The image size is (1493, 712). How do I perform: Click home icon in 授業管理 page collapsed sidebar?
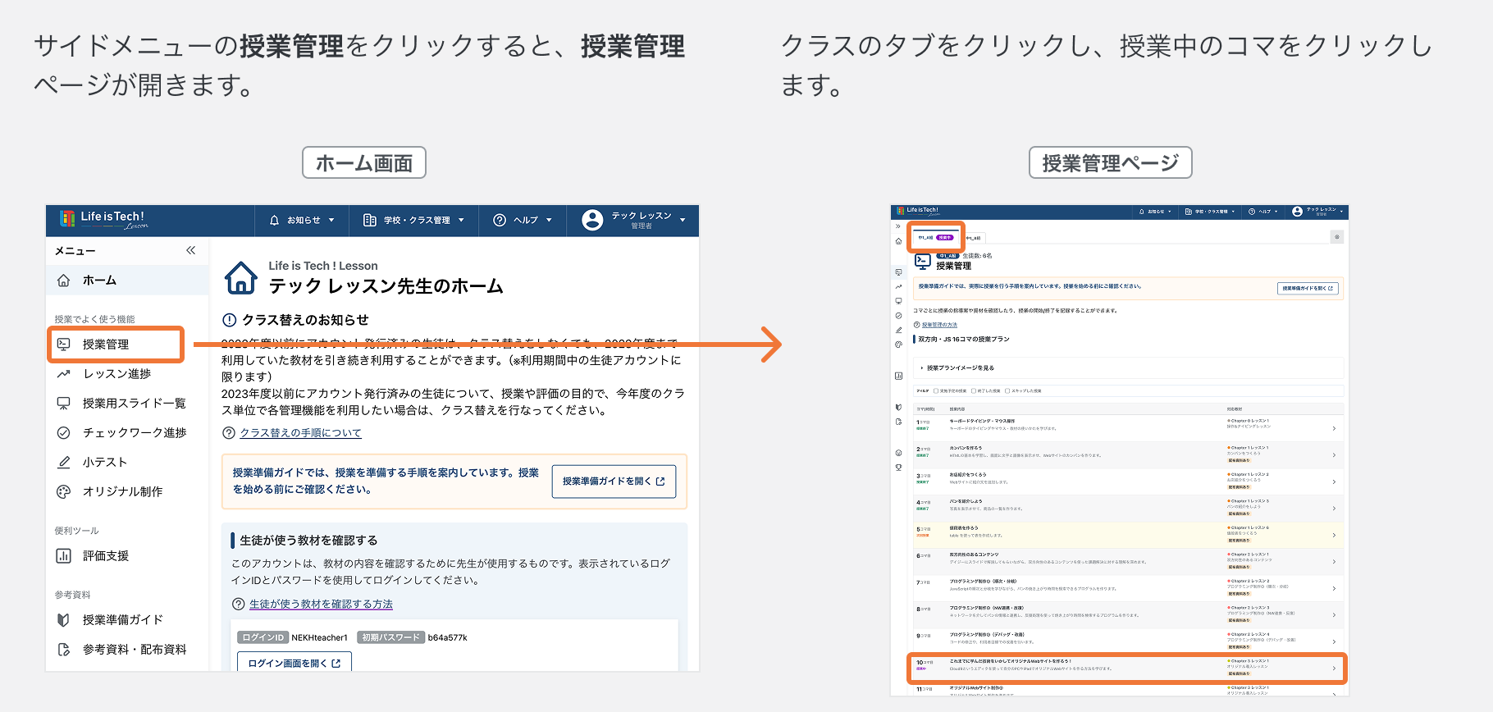[x=898, y=241]
